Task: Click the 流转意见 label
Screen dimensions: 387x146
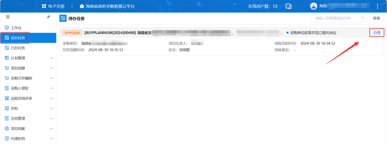Action: point(282,50)
